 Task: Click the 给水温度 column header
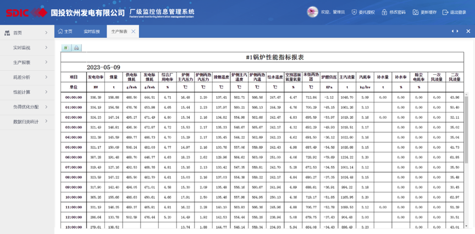275,77
